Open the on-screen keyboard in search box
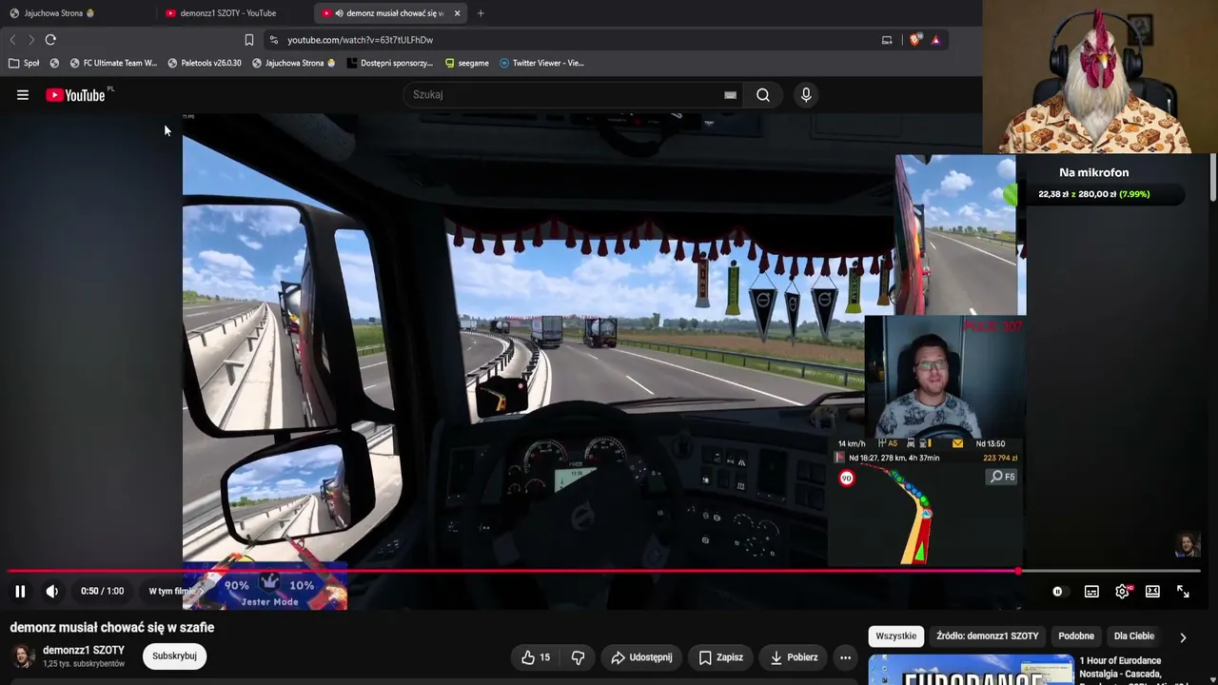The image size is (1218, 685). (730, 95)
